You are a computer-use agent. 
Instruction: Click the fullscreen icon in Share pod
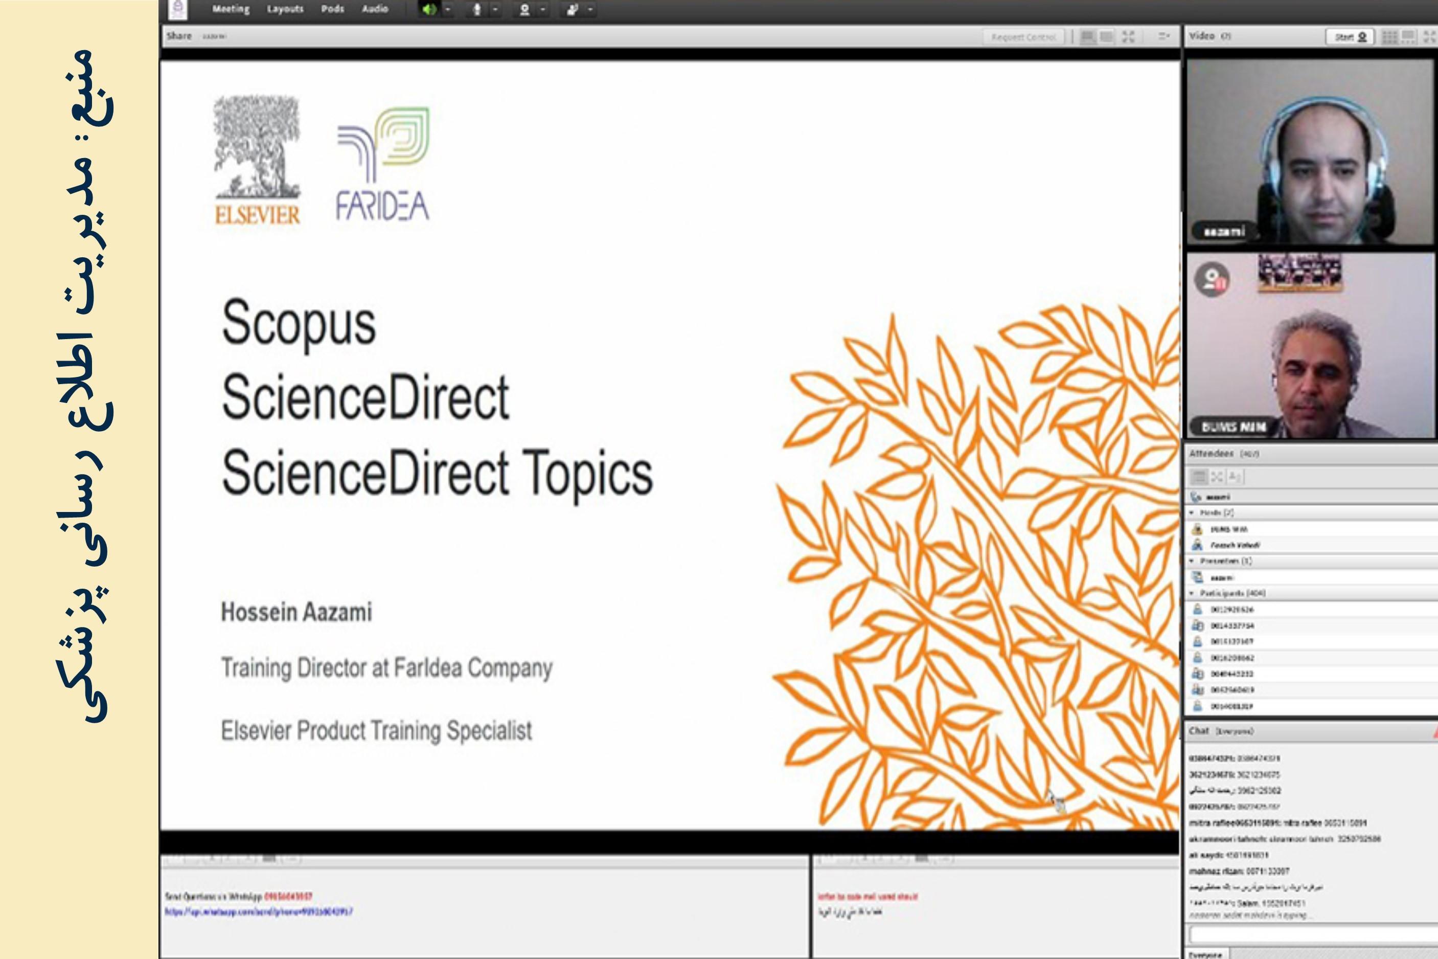[1128, 37]
